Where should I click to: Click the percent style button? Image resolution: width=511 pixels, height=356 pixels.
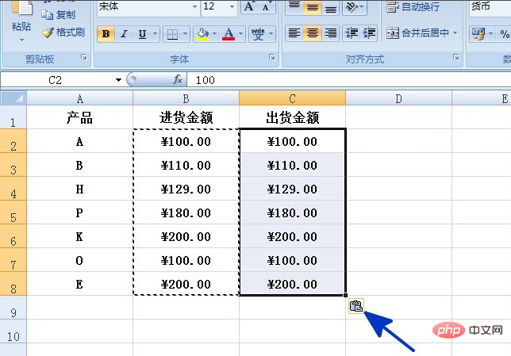(505, 34)
